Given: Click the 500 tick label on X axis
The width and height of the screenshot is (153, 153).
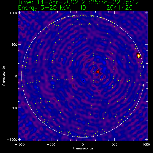Looking at the screenshot, I should [114, 144].
